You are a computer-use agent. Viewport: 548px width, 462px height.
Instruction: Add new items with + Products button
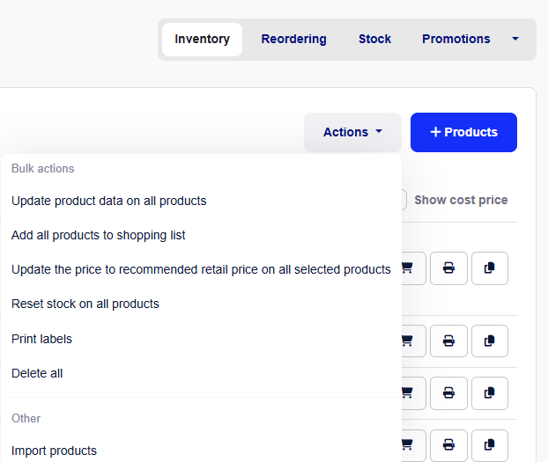(463, 132)
